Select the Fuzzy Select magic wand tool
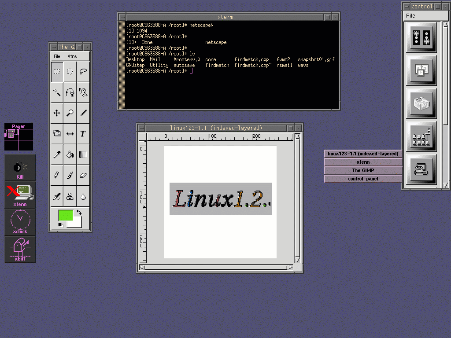This screenshot has width=451, height=338. 57,92
